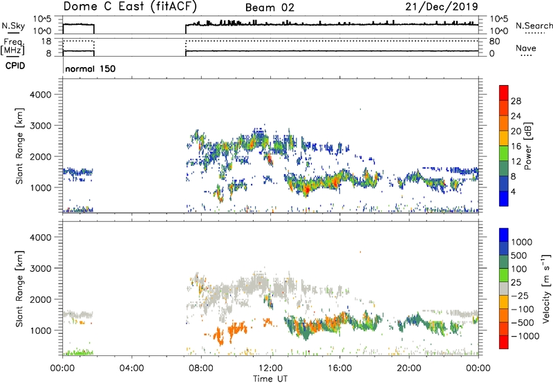Select the "normal 150" CPID value
This screenshot has width=553, height=383.
tap(91, 68)
